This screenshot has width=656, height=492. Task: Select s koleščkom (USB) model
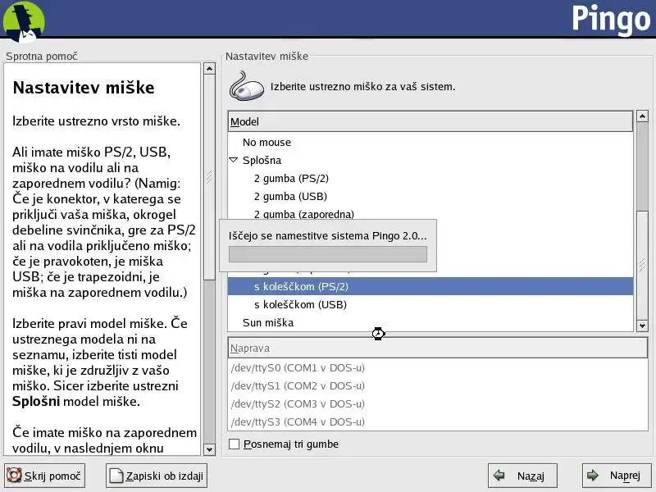430,304
